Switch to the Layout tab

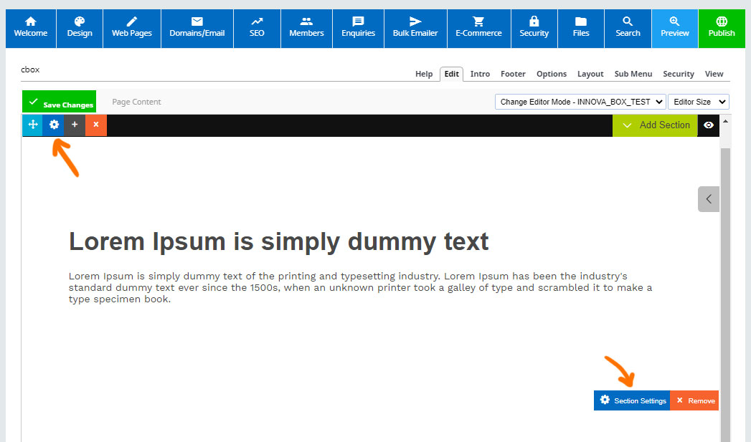pos(590,74)
